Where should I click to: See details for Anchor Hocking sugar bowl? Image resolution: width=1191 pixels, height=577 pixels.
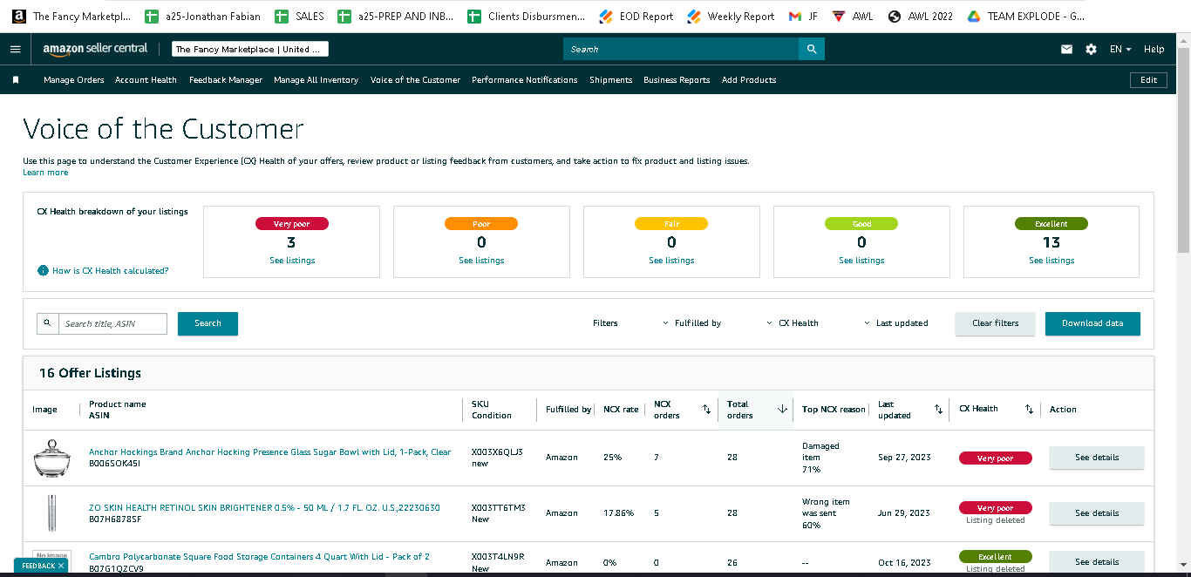[1097, 458]
